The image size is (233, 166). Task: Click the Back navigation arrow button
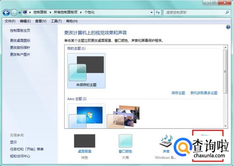[6, 13]
